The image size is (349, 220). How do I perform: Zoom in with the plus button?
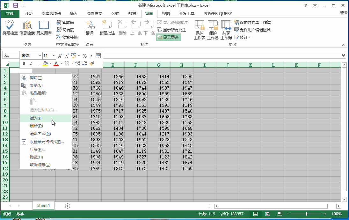coord(325,214)
